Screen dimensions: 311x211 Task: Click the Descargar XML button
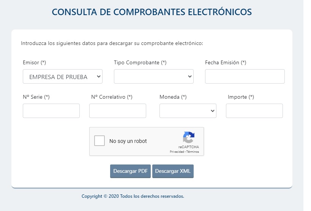[x=173, y=171]
